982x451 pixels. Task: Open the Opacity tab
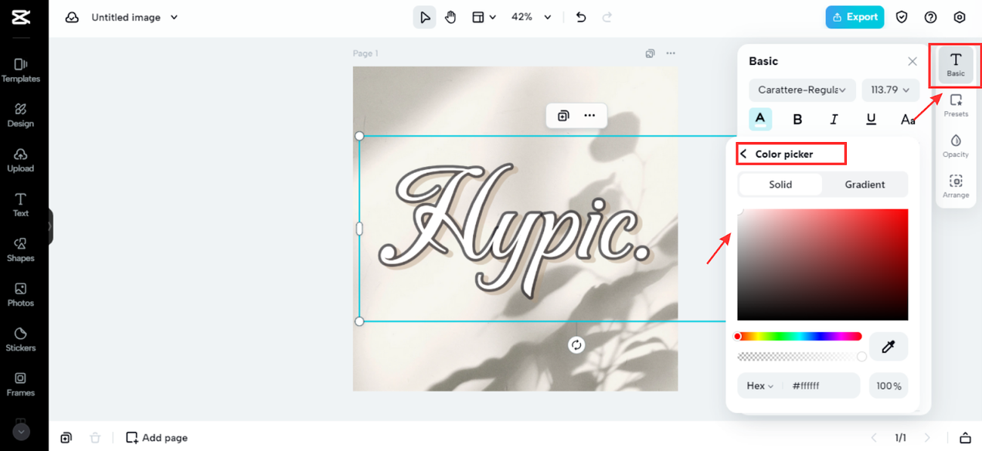pos(956,145)
